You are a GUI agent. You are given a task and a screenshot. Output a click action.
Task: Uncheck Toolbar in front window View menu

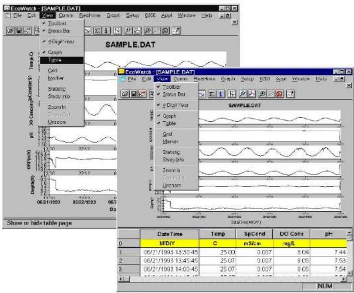pyautogui.click(x=176, y=87)
